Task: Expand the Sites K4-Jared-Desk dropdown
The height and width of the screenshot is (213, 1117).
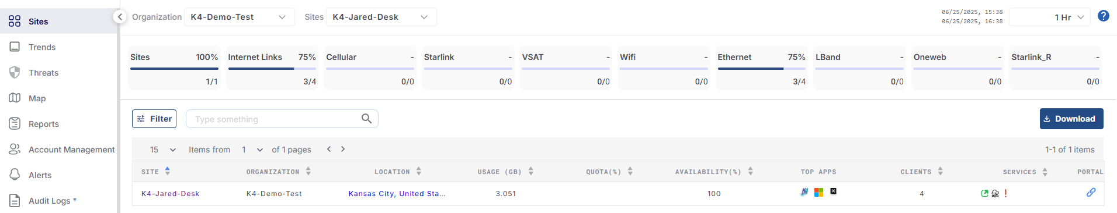Action: [381, 17]
